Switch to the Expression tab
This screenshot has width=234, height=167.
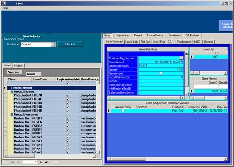(x=123, y=35)
